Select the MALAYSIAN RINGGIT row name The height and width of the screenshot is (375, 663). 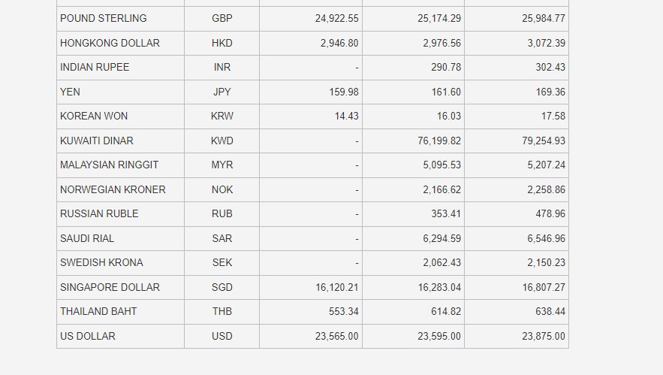pyautogui.click(x=109, y=165)
